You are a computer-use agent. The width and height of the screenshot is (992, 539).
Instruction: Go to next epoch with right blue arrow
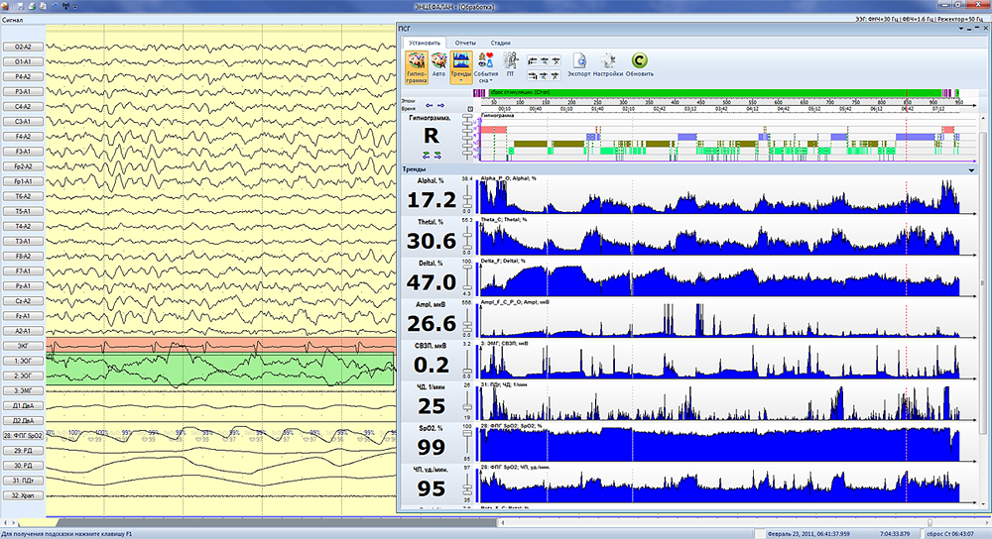click(x=441, y=105)
